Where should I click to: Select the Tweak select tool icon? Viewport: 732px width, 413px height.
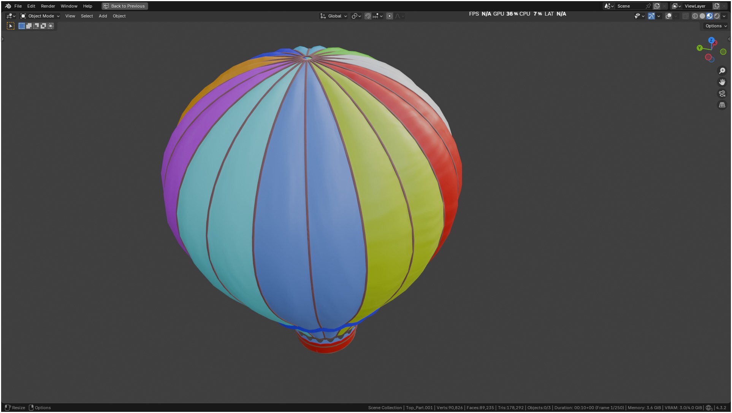tap(11, 26)
